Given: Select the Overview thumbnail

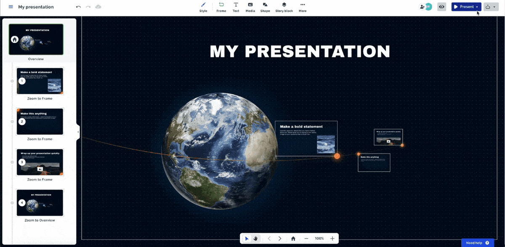Looking at the screenshot, I should coord(36,39).
